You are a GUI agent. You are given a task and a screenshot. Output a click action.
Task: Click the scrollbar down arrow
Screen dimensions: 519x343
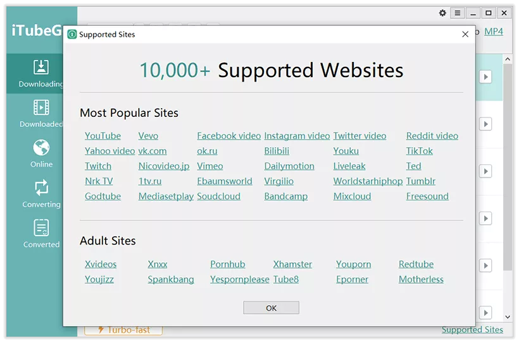508,317
